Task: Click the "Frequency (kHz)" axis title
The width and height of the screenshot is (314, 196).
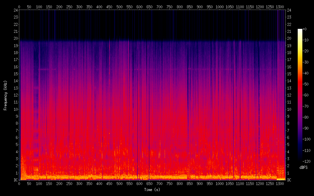Action: [x=5, y=95]
